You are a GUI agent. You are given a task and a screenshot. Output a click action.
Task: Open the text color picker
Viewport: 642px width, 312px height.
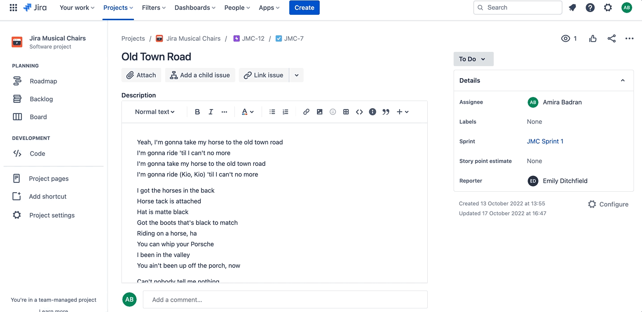248,112
